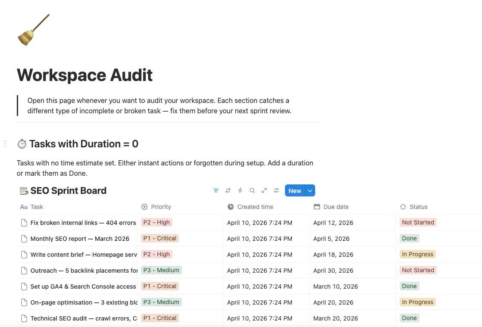
Task: Click the broom emoji page icon
Action: [x=34, y=29]
